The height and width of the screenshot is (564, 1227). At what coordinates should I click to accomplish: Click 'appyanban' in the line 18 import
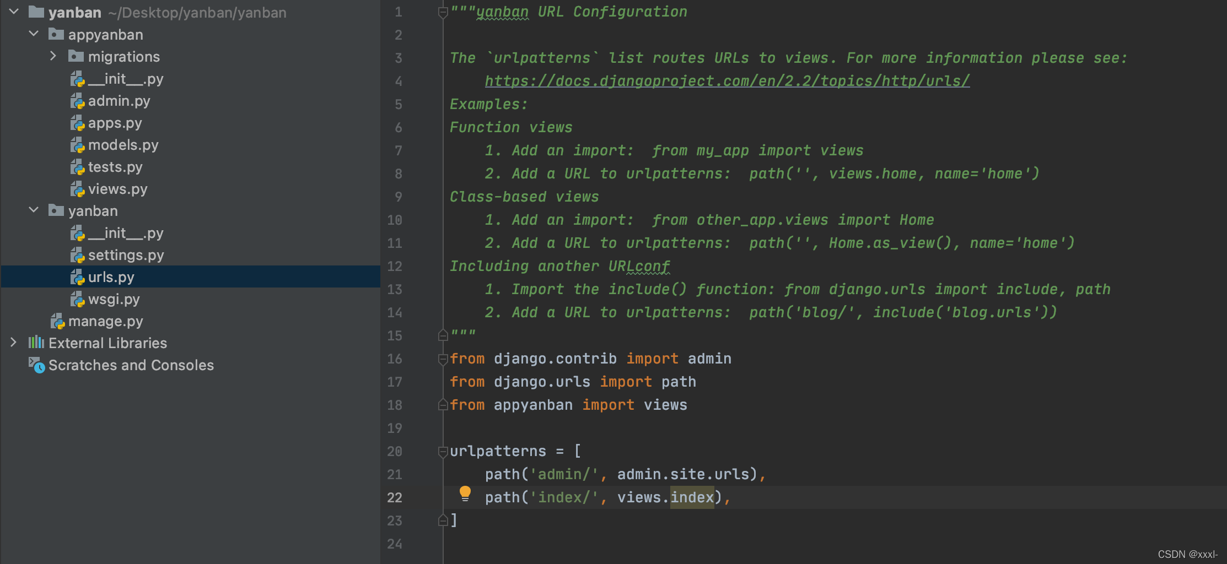click(x=533, y=405)
